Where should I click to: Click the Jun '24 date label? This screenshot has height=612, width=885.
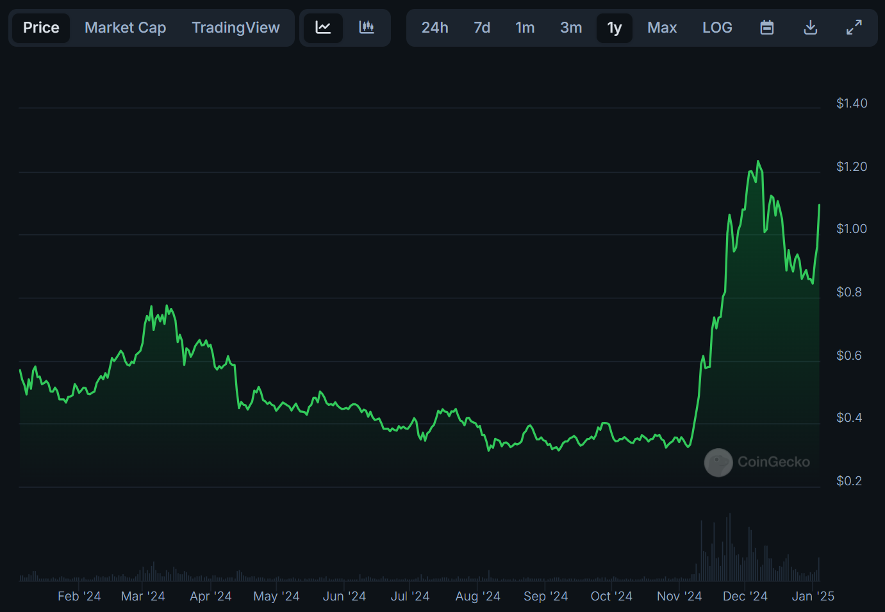pyautogui.click(x=344, y=596)
